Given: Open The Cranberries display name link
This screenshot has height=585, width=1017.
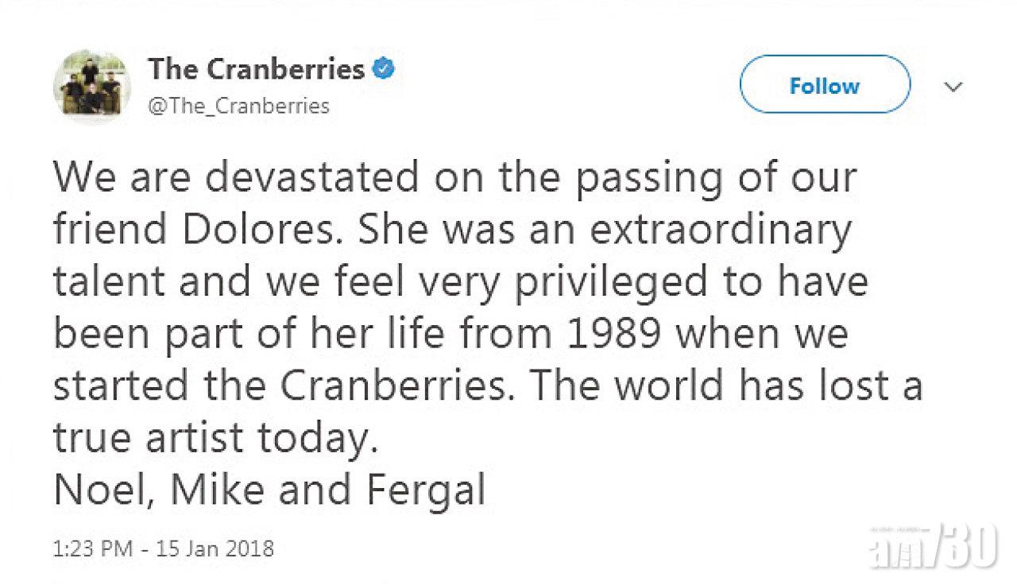Looking at the screenshot, I should point(255,70).
